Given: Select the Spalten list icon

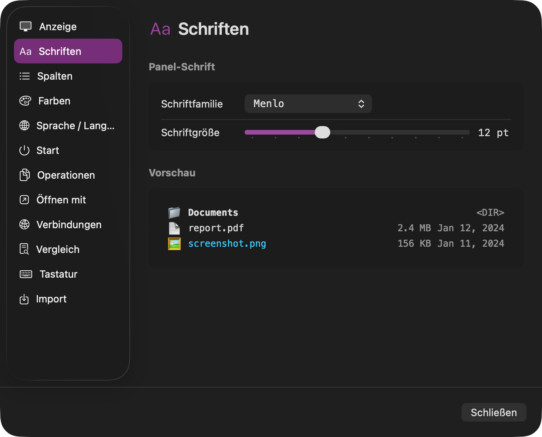Looking at the screenshot, I should (24, 76).
